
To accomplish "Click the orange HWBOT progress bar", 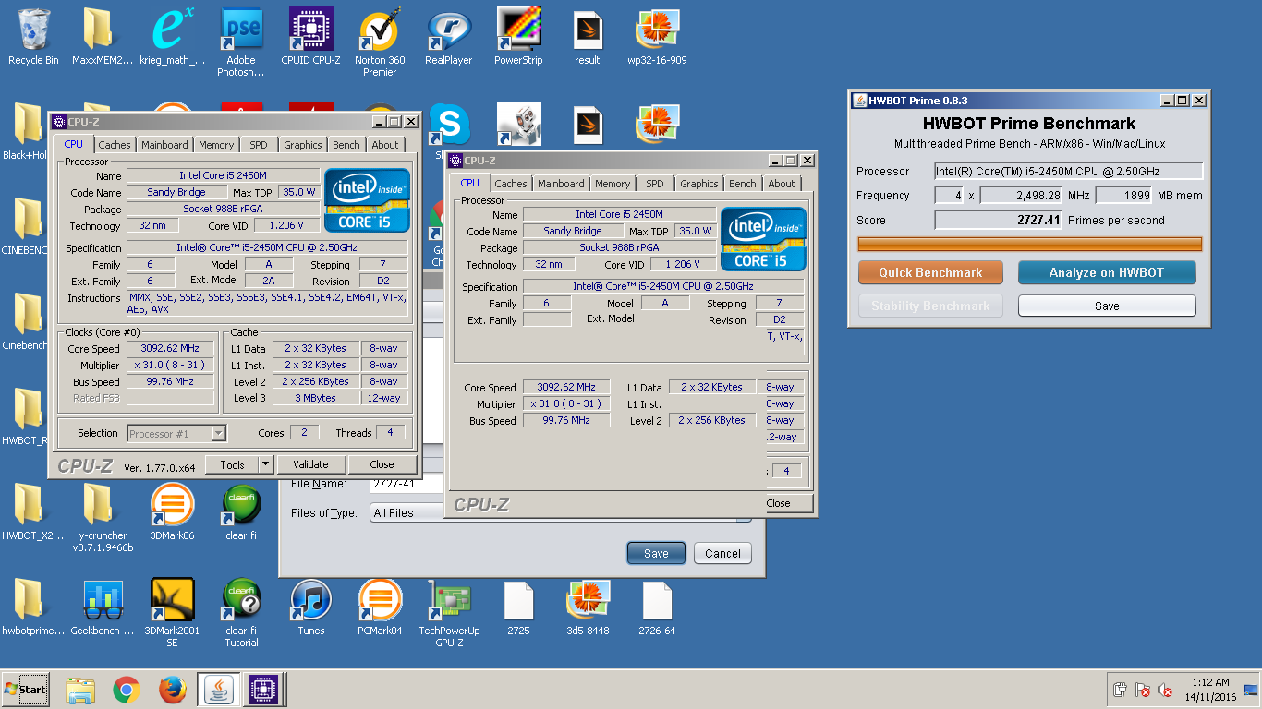I will [1030, 245].
